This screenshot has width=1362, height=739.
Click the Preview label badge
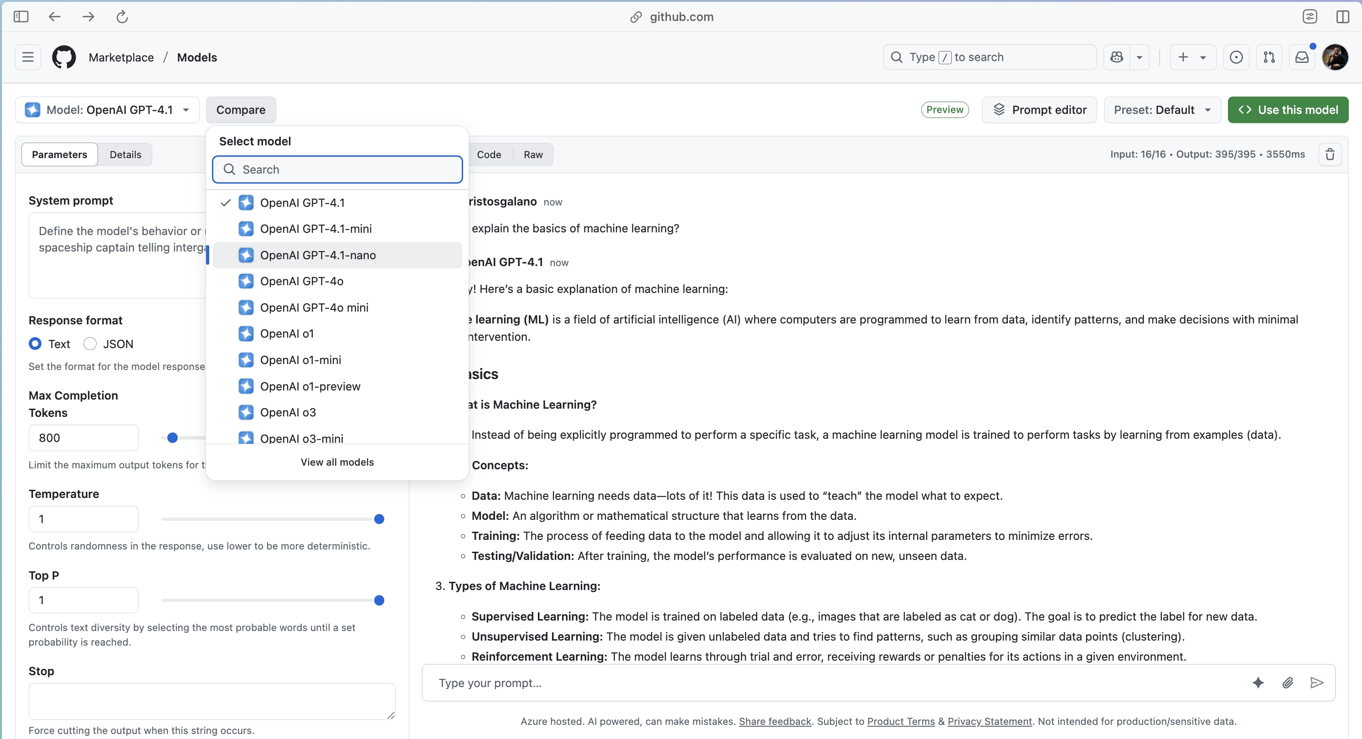(x=945, y=109)
